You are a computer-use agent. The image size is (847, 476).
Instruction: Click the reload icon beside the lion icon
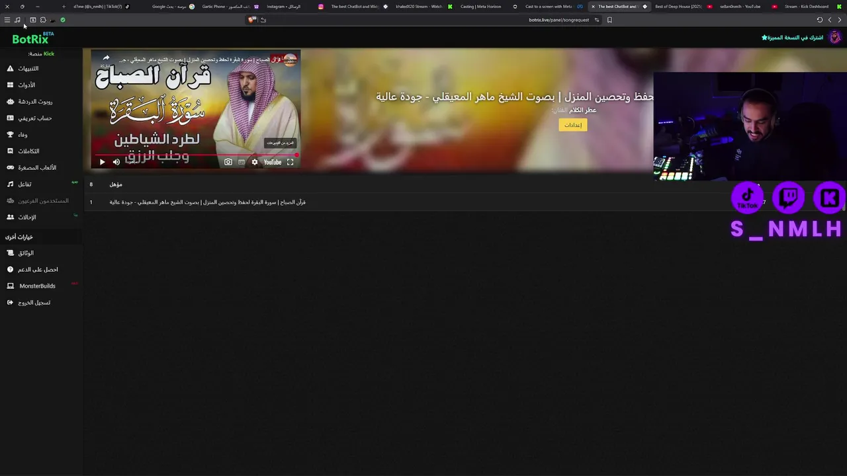click(263, 20)
